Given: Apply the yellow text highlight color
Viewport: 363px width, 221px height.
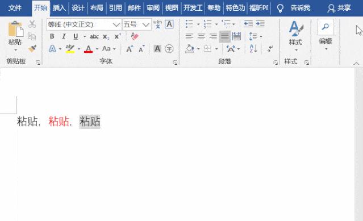Looking at the screenshot, I should 70,49.
